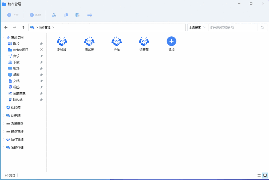Select 回收站 in the sidebar
Viewport: 269px width, 180px height.
tap(18, 99)
